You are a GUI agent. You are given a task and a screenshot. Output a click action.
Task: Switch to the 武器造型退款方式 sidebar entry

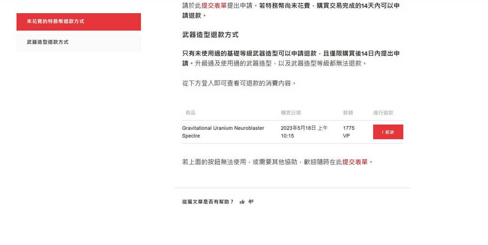pos(79,42)
